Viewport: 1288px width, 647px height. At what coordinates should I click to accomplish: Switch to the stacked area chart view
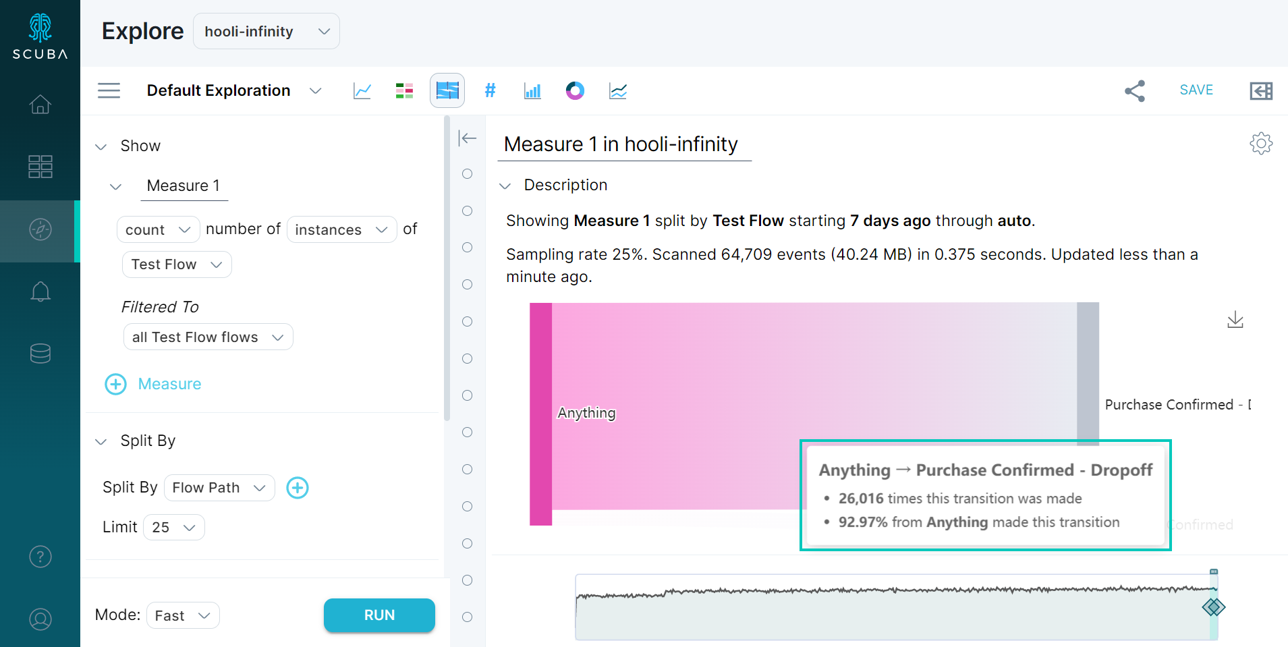tap(618, 90)
